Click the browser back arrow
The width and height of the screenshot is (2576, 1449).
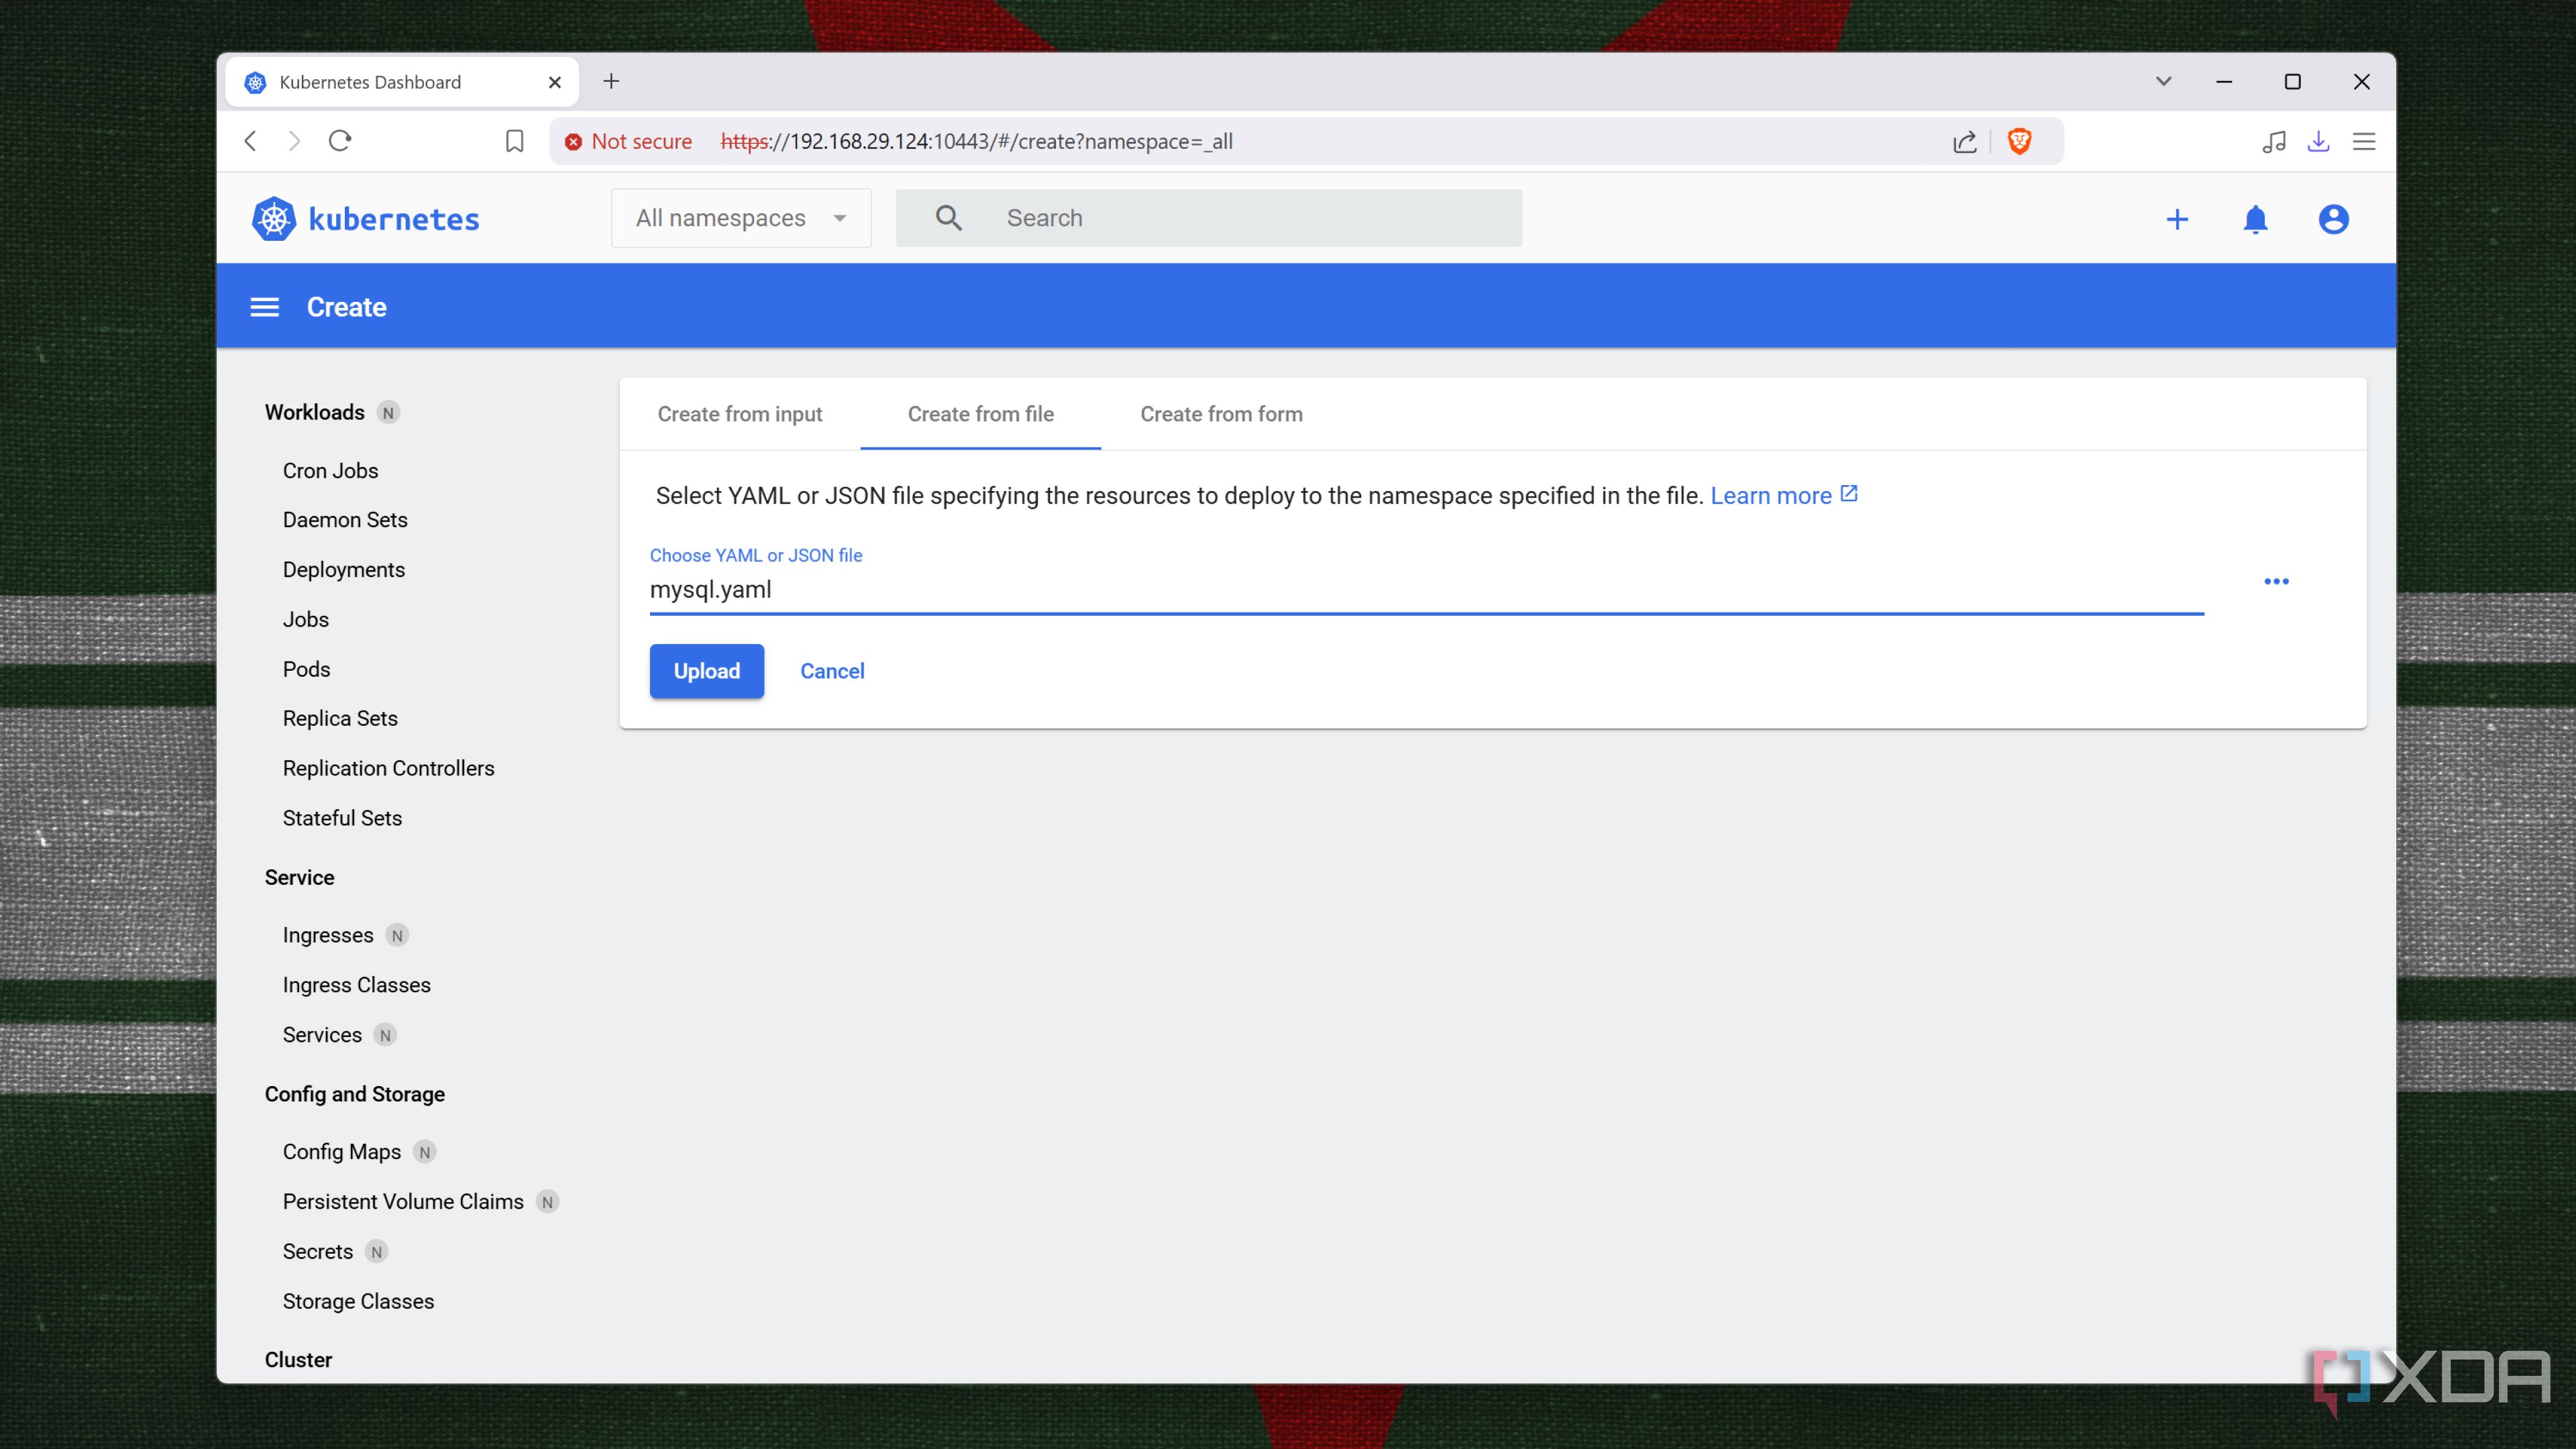[x=251, y=141]
